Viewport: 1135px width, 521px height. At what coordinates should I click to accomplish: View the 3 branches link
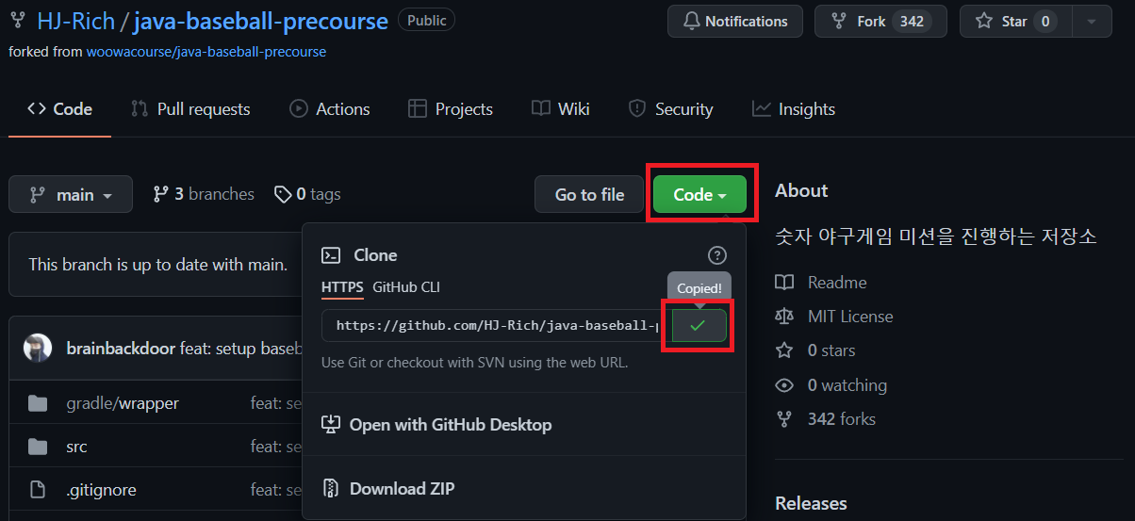point(204,194)
